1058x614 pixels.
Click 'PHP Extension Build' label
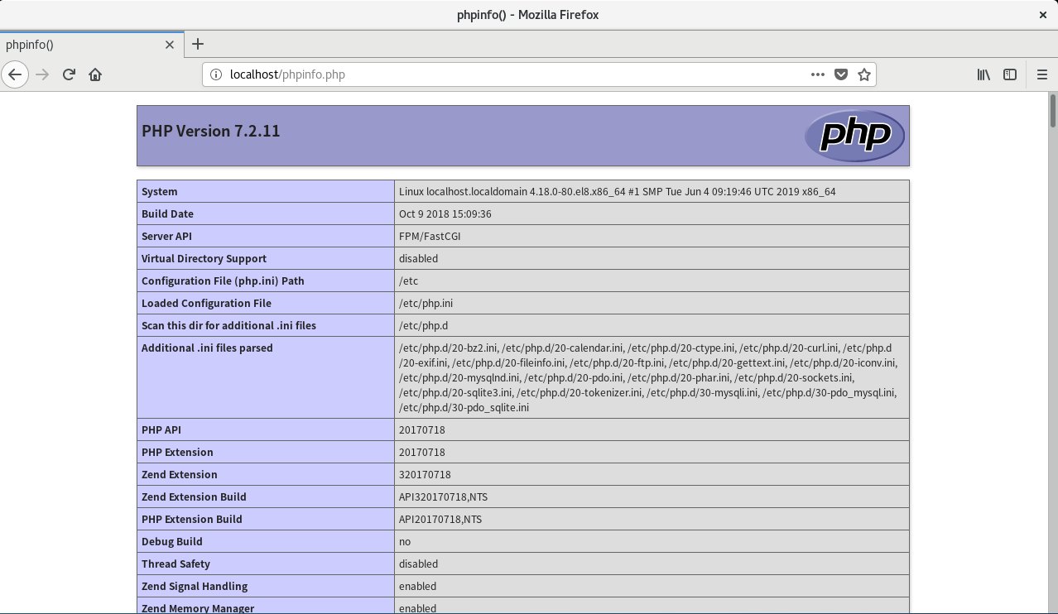pyautogui.click(x=192, y=519)
